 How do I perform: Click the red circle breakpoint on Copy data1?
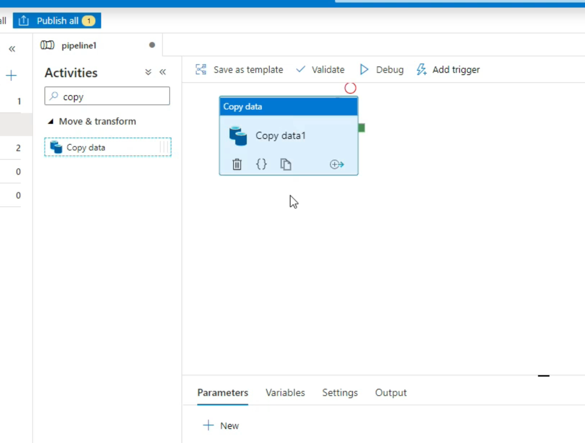[x=350, y=88]
